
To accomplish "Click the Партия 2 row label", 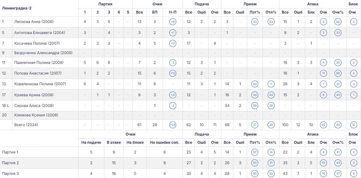I will click(x=10, y=163).
